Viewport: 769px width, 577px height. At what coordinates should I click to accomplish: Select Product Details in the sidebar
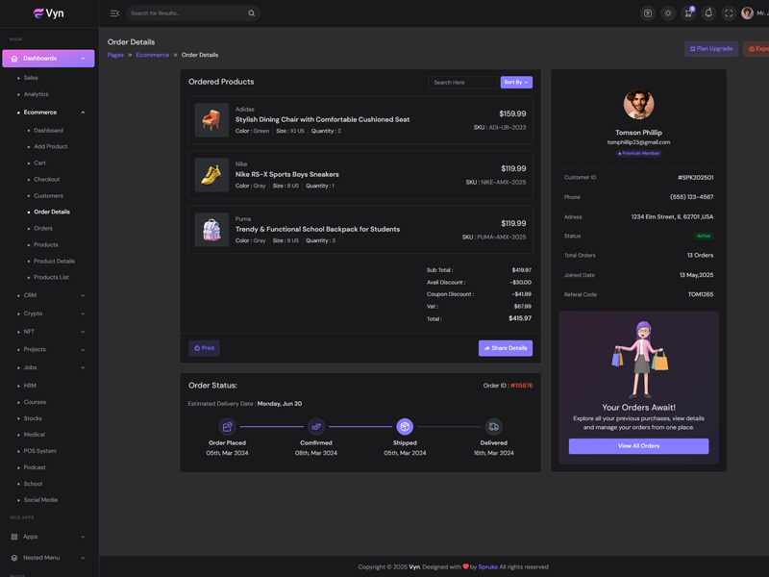coord(54,261)
